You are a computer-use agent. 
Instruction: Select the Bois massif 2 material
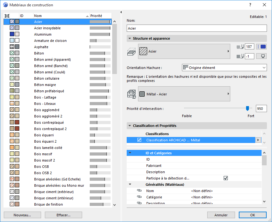(57, 160)
